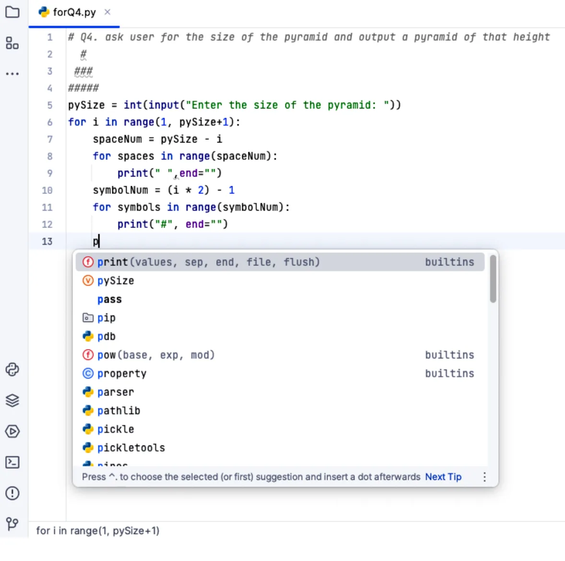Choose pdb module suggestion
The height and width of the screenshot is (561, 565).
click(x=280, y=336)
